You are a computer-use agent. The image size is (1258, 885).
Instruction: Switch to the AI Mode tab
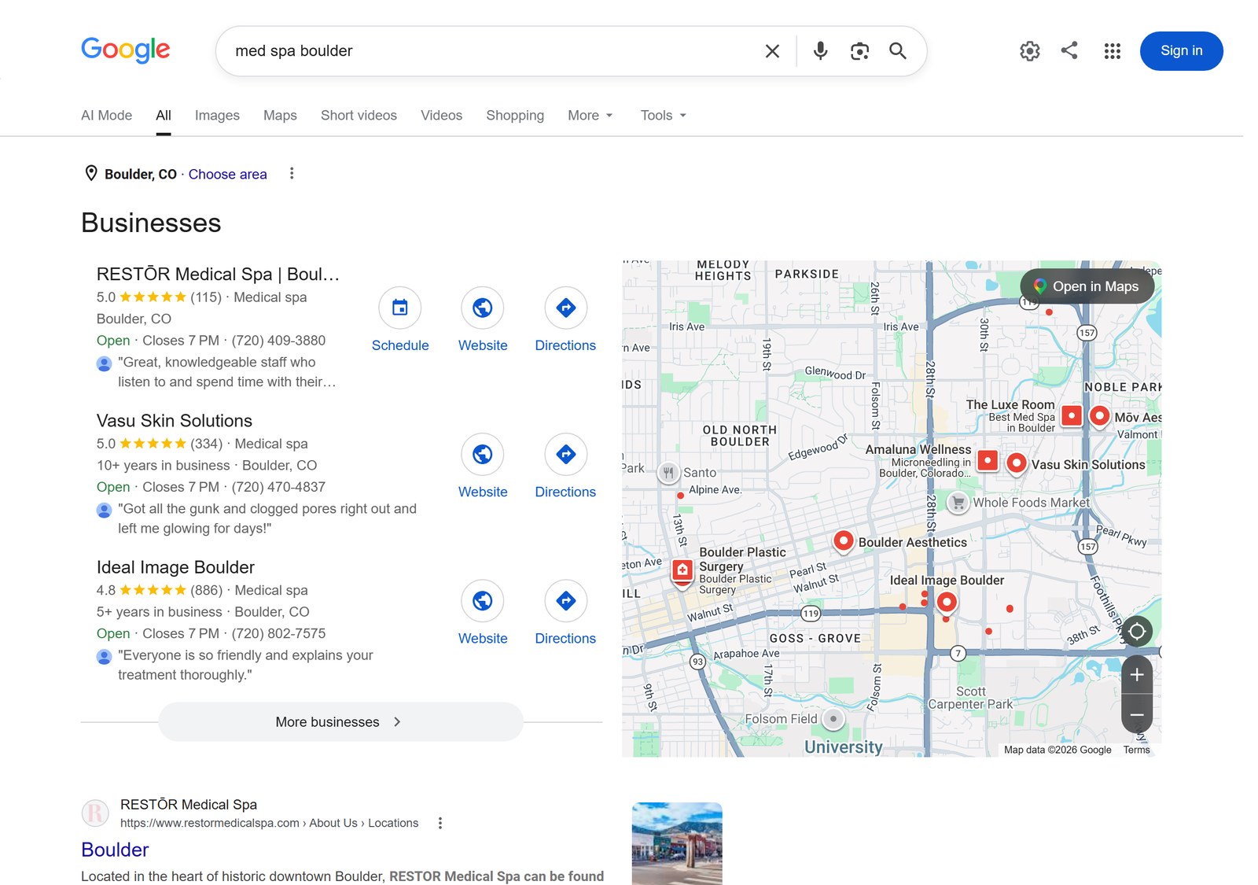pyautogui.click(x=106, y=116)
